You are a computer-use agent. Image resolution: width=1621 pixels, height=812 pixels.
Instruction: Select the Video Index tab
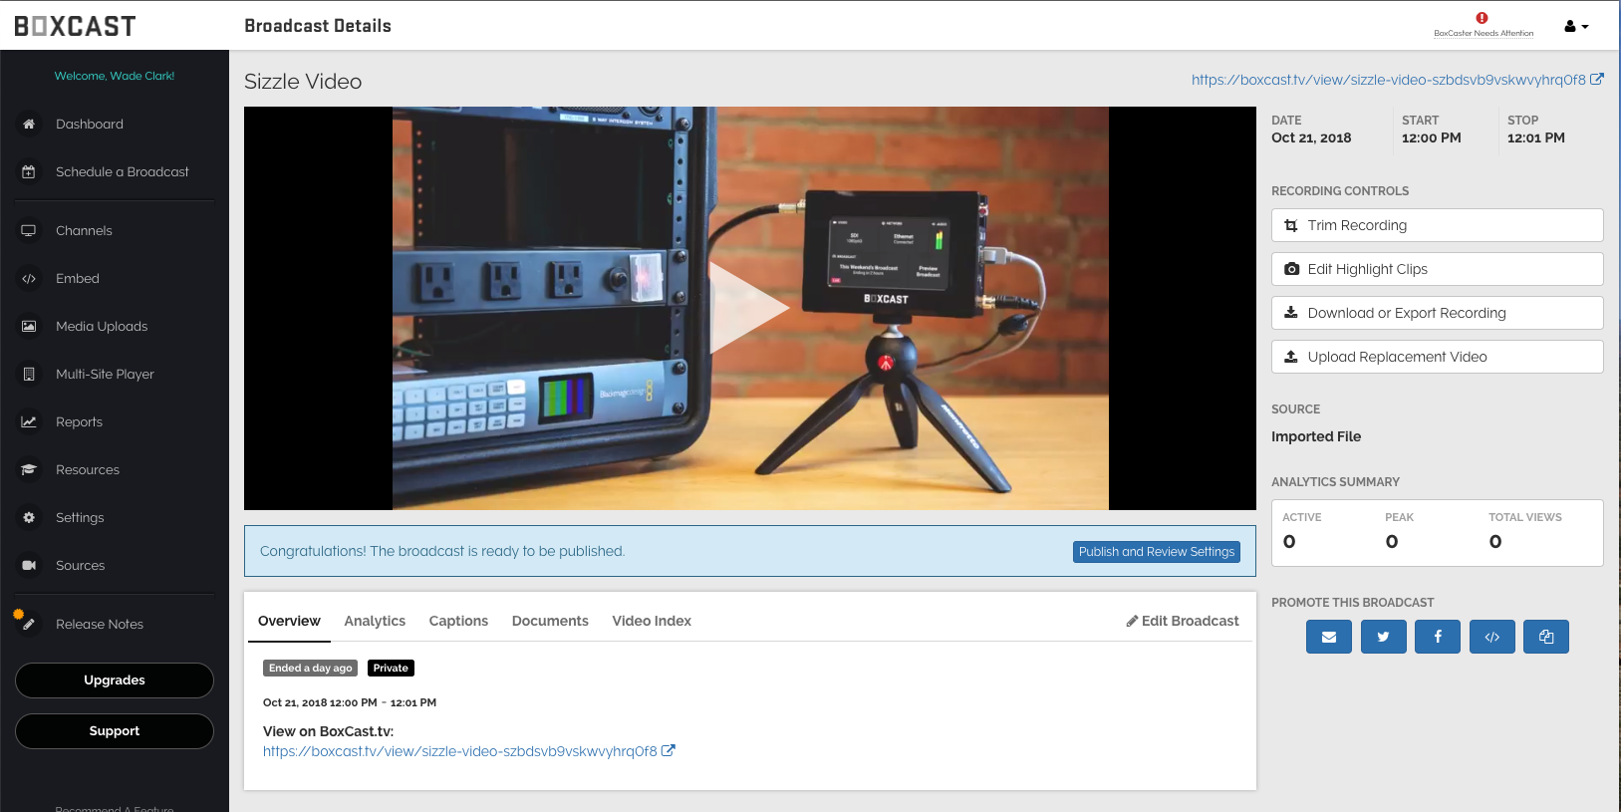pos(651,621)
